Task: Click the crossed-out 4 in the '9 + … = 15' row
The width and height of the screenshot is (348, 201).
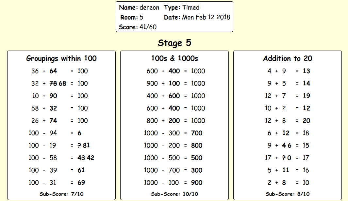Action: [x=284, y=146]
